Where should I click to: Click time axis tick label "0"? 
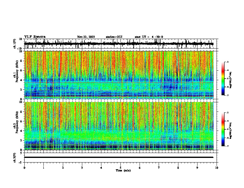click(24, 168)
